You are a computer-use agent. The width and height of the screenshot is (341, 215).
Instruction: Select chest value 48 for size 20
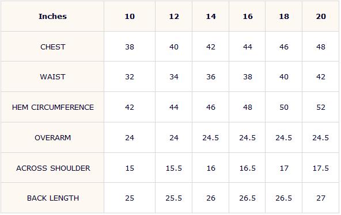click(x=321, y=47)
